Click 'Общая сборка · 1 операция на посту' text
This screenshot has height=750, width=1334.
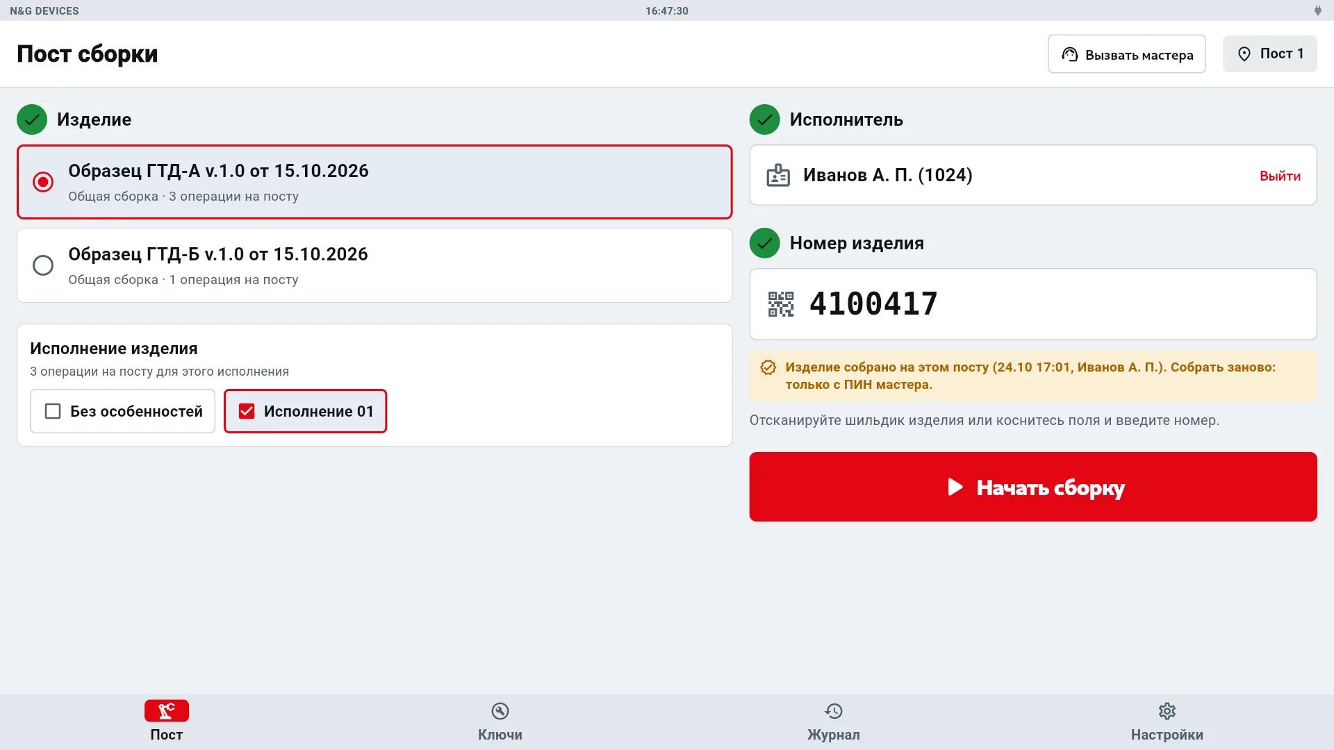click(183, 280)
